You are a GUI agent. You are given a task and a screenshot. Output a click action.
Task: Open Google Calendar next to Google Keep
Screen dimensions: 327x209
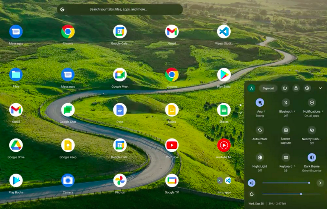(x=120, y=145)
